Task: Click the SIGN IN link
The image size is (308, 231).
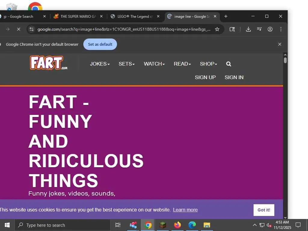Action: tap(234, 77)
